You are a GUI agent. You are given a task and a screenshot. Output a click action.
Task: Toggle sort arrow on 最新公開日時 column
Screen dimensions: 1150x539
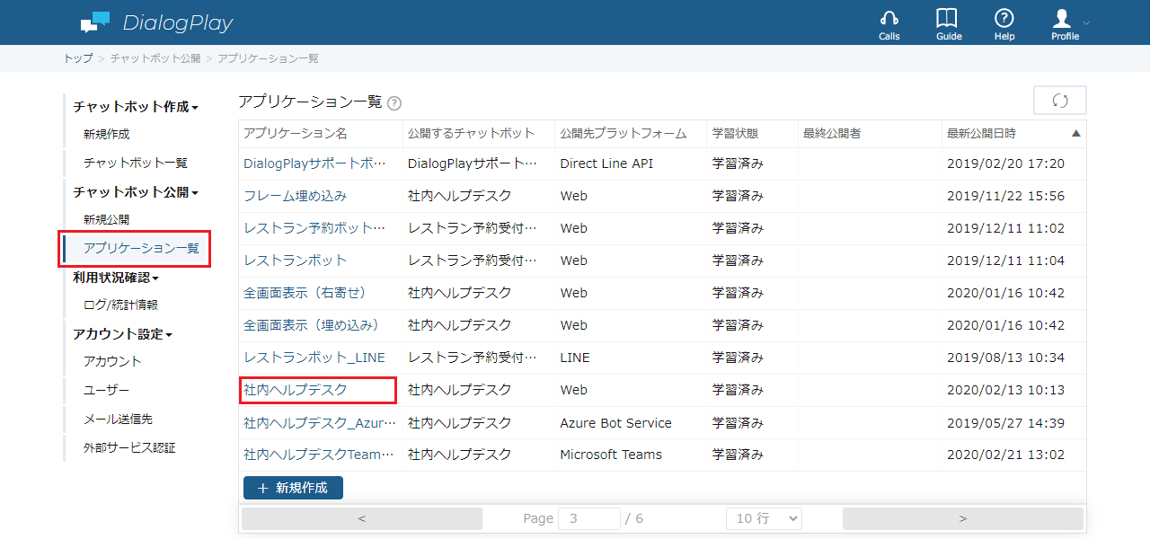(x=1076, y=134)
